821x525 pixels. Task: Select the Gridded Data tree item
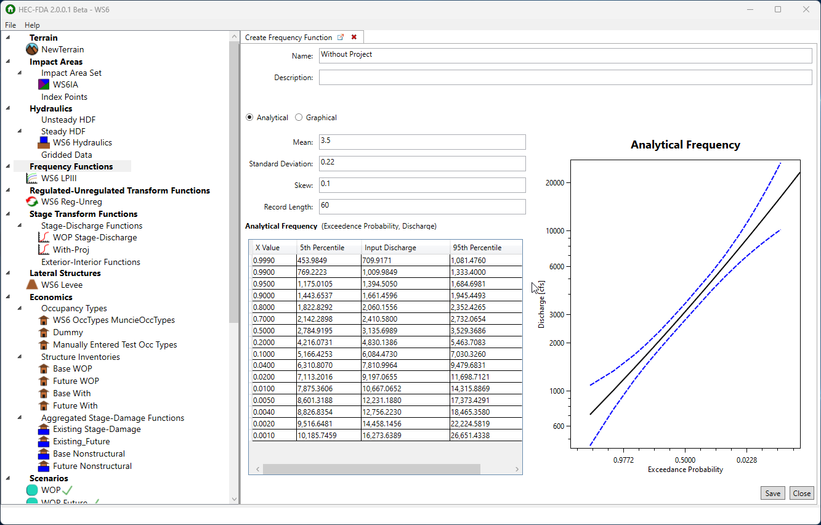[67, 155]
